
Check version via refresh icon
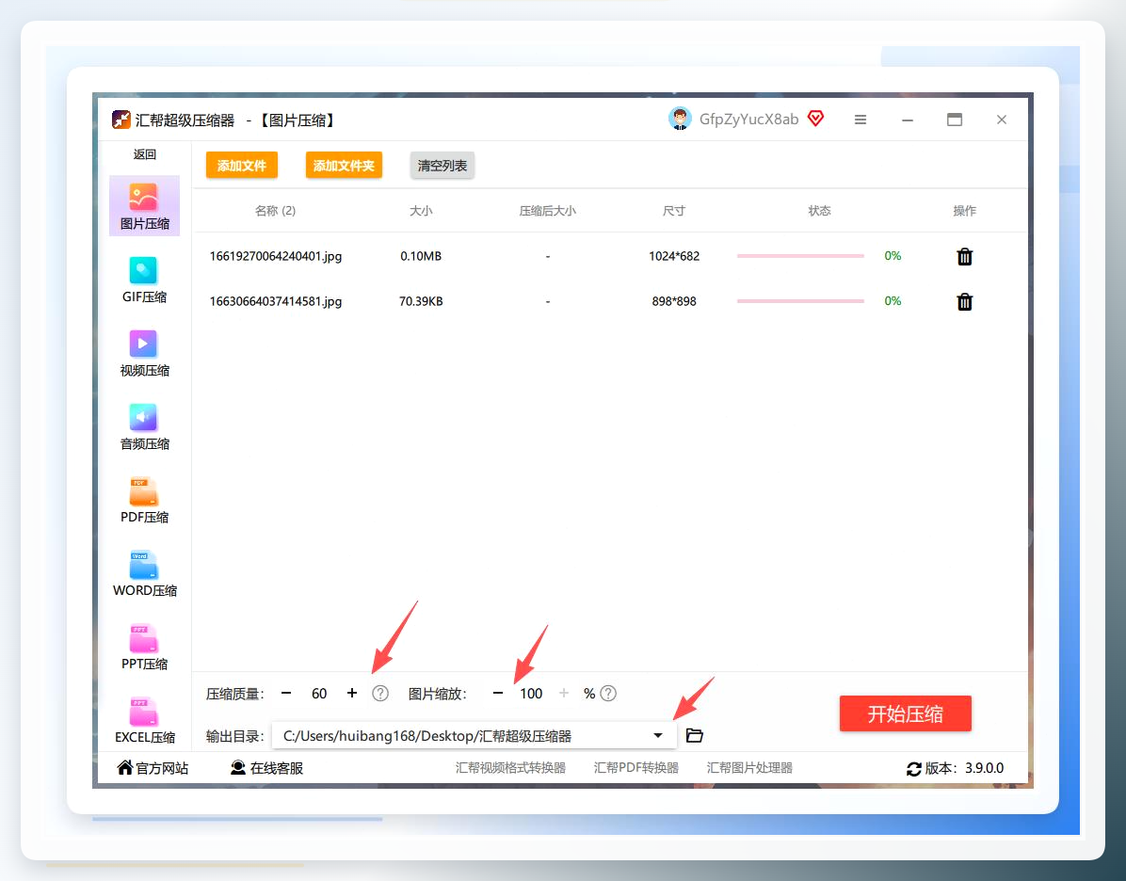coord(913,768)
